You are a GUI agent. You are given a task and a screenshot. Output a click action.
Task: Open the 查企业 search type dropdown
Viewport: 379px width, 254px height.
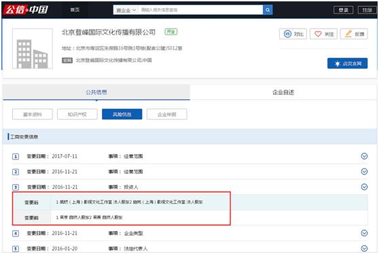pyautogui.click(x=126, y=10)
